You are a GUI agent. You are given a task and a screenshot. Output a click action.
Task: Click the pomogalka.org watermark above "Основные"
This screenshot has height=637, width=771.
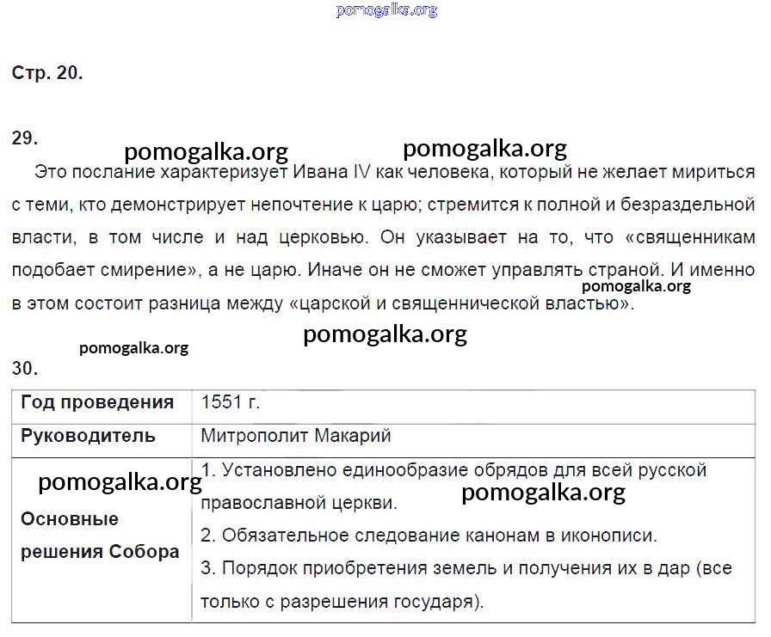120,482
